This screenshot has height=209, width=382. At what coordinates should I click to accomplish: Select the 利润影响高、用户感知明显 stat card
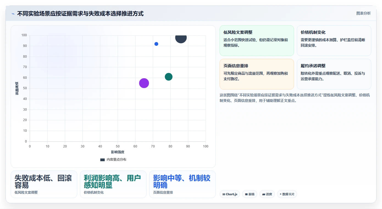click(x=113, y=184)
